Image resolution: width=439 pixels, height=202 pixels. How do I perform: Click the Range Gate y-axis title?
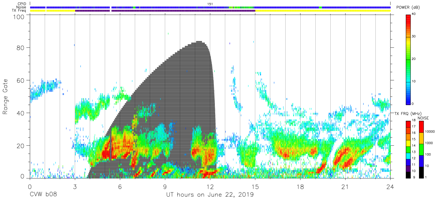tap(5, 97)
